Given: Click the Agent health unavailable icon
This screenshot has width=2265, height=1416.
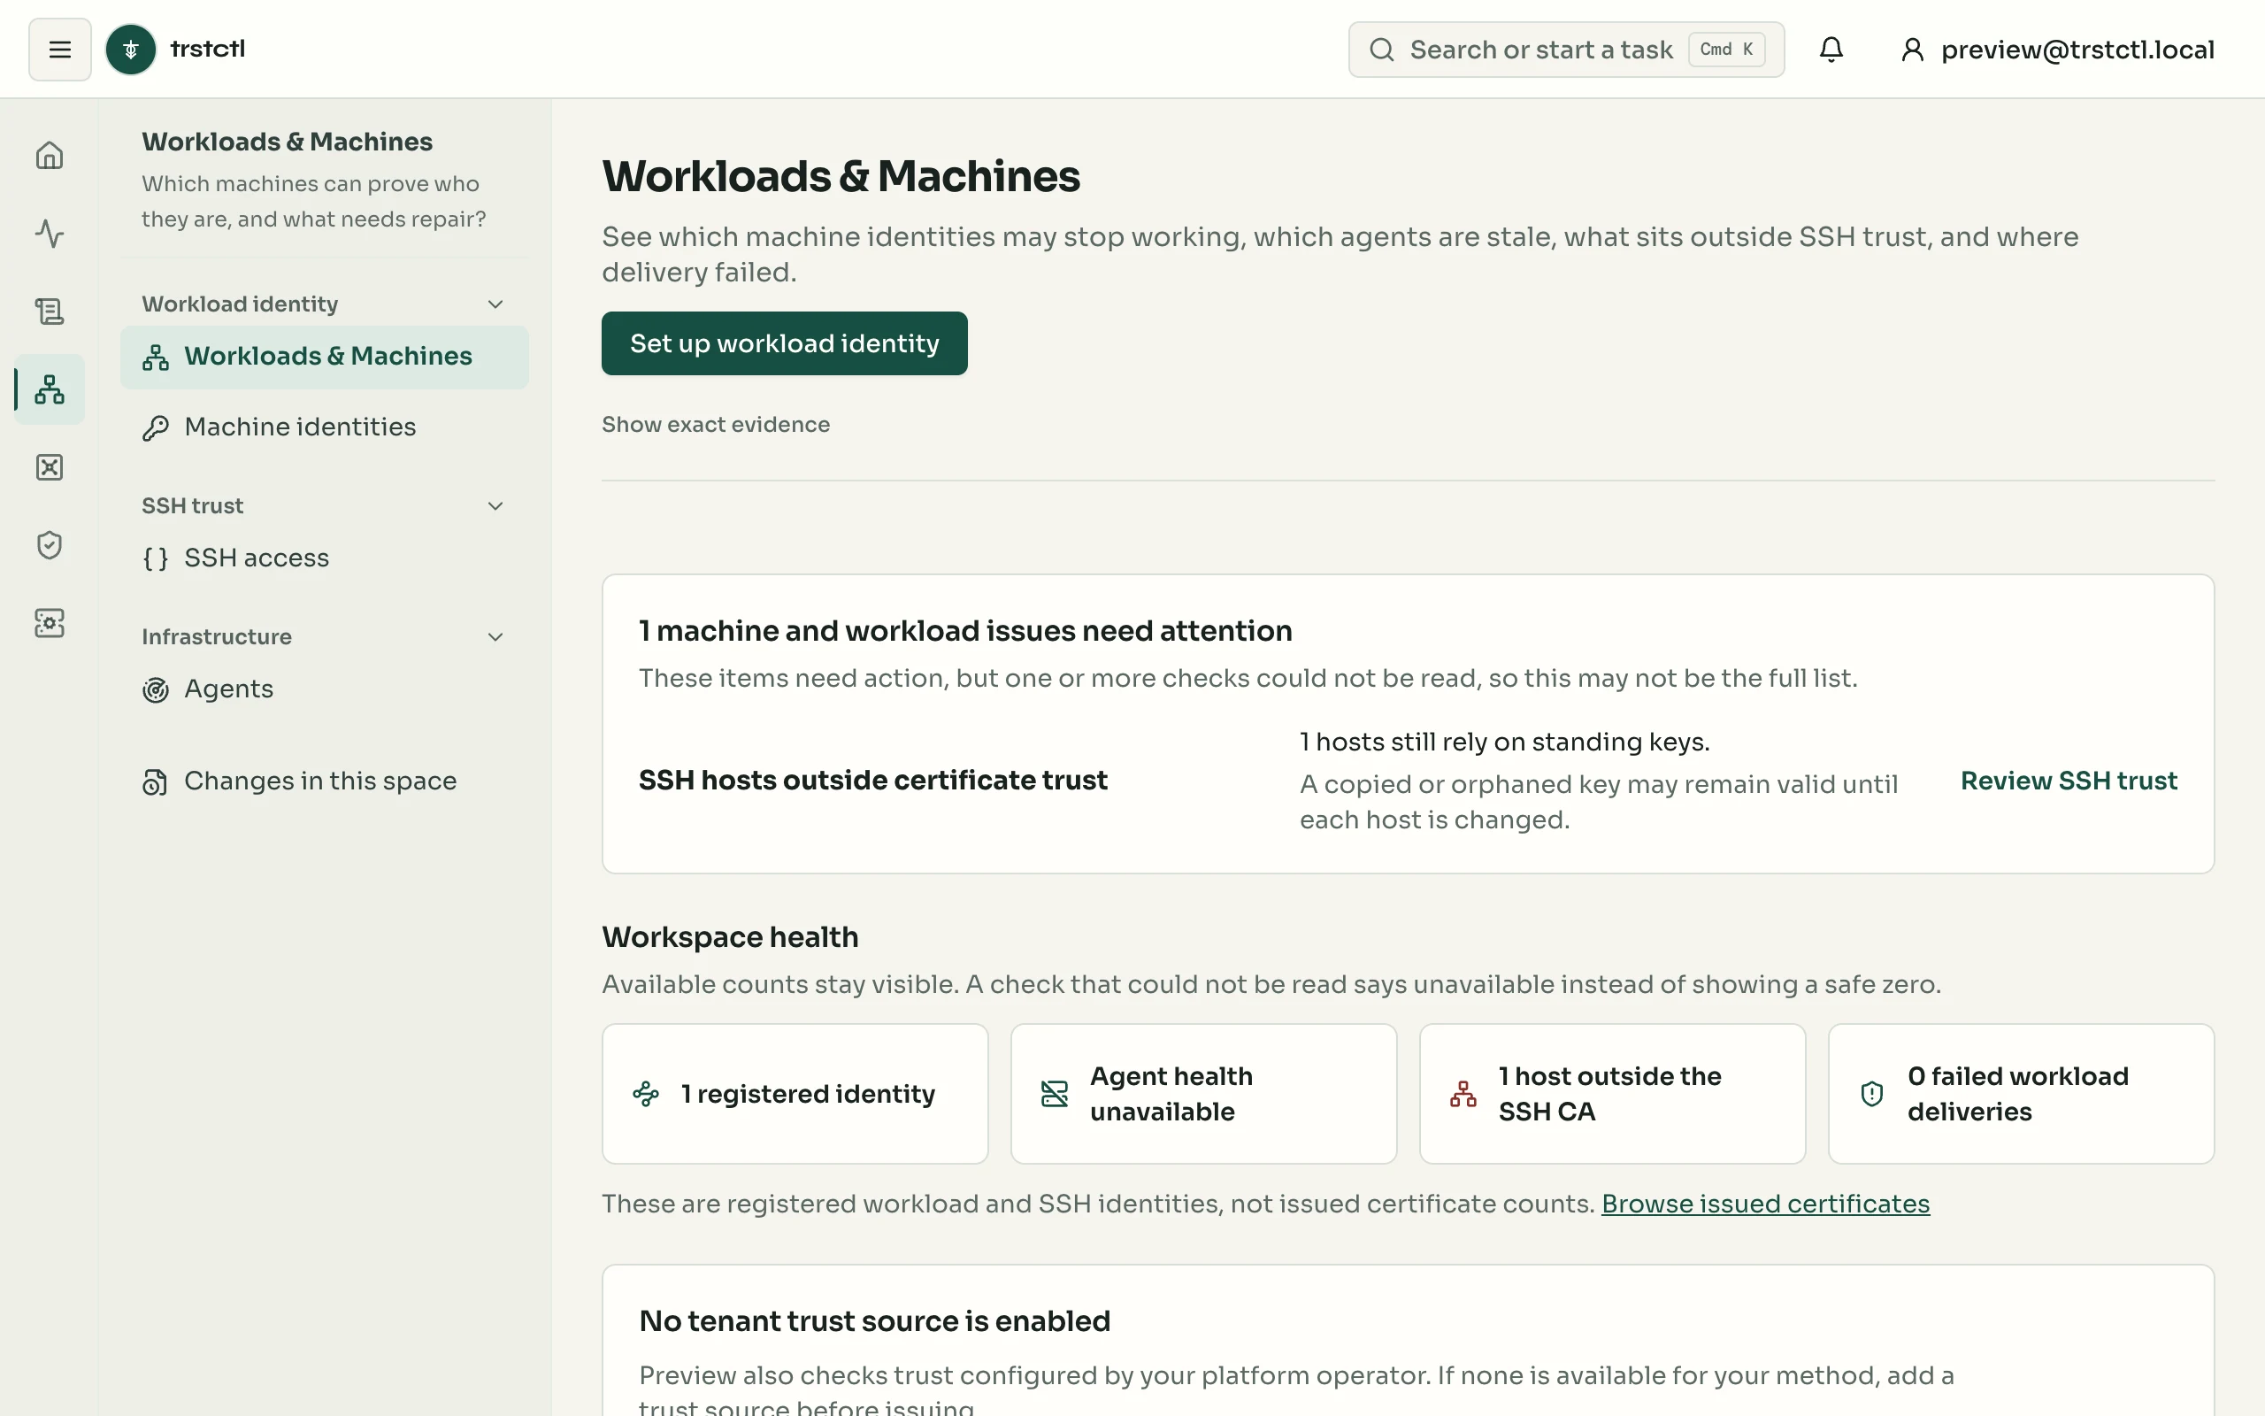Looking at the screenshot, I should click(1055, 1094).
